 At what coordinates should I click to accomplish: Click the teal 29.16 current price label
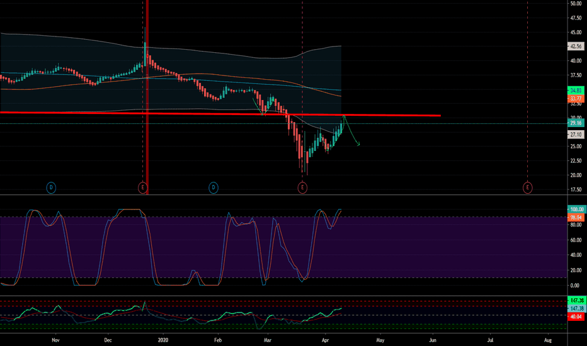click(x=576, y=123)
